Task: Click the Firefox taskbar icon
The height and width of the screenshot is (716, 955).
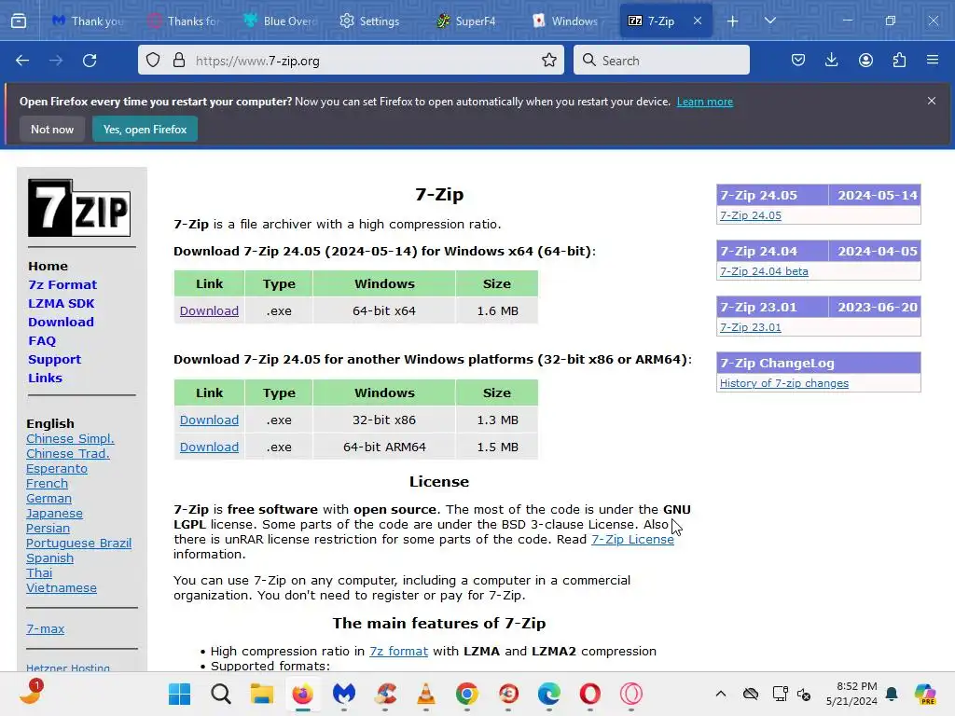Action: [x=303, y=694]
